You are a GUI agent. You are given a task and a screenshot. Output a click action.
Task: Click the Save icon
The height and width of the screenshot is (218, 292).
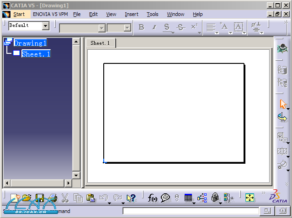tap(40, 198)
